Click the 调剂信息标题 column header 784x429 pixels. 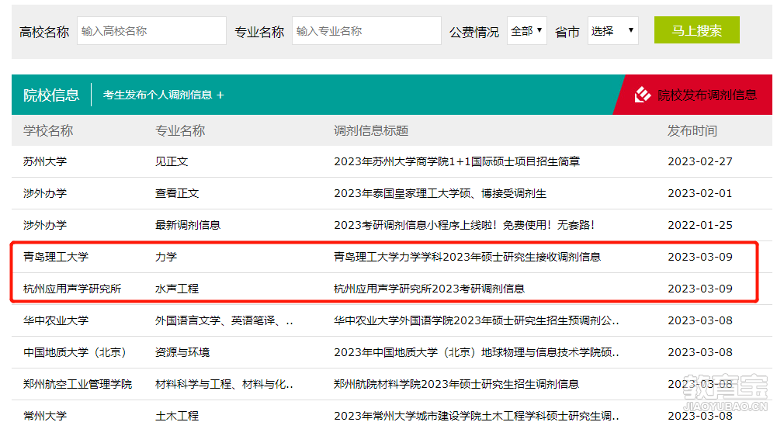371,131
